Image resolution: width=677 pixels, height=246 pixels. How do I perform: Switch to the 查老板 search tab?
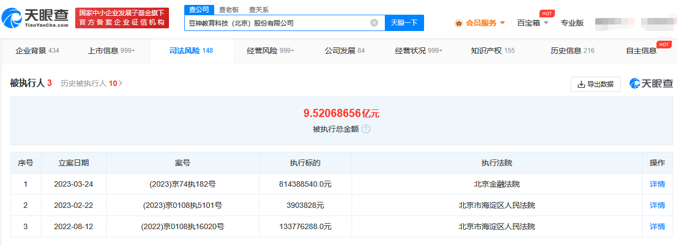click(228, 10)
